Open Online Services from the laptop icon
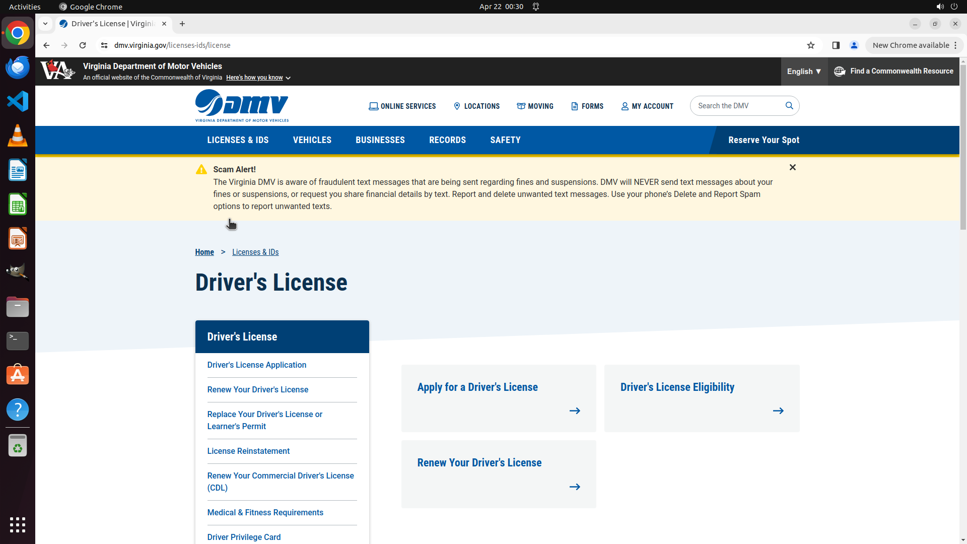 pos(373,106)
